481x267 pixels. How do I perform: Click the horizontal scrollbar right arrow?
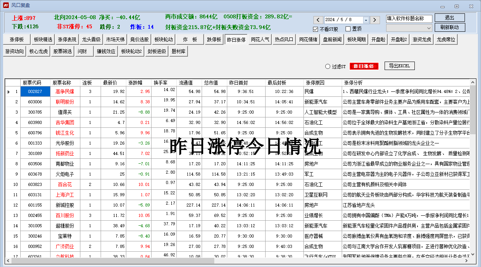pyautogui.click(x=466, y=260)
